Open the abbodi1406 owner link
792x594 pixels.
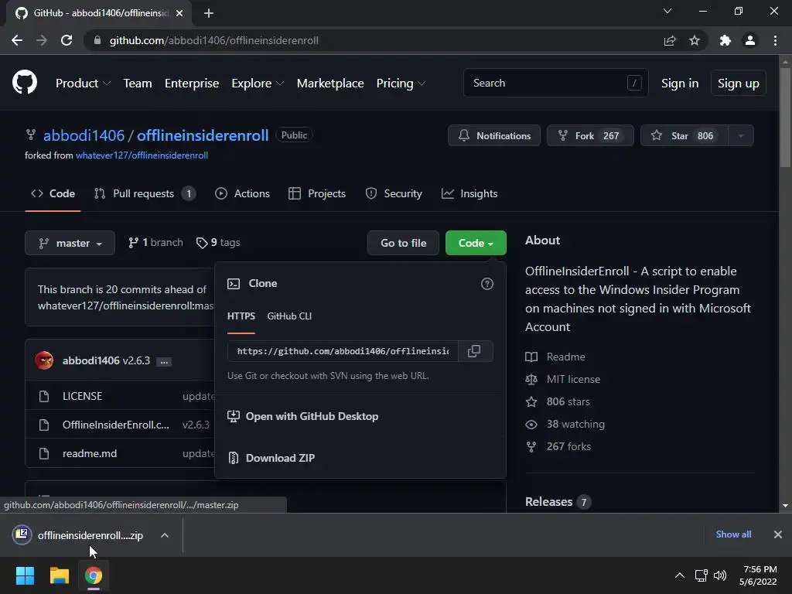(84, 135)
